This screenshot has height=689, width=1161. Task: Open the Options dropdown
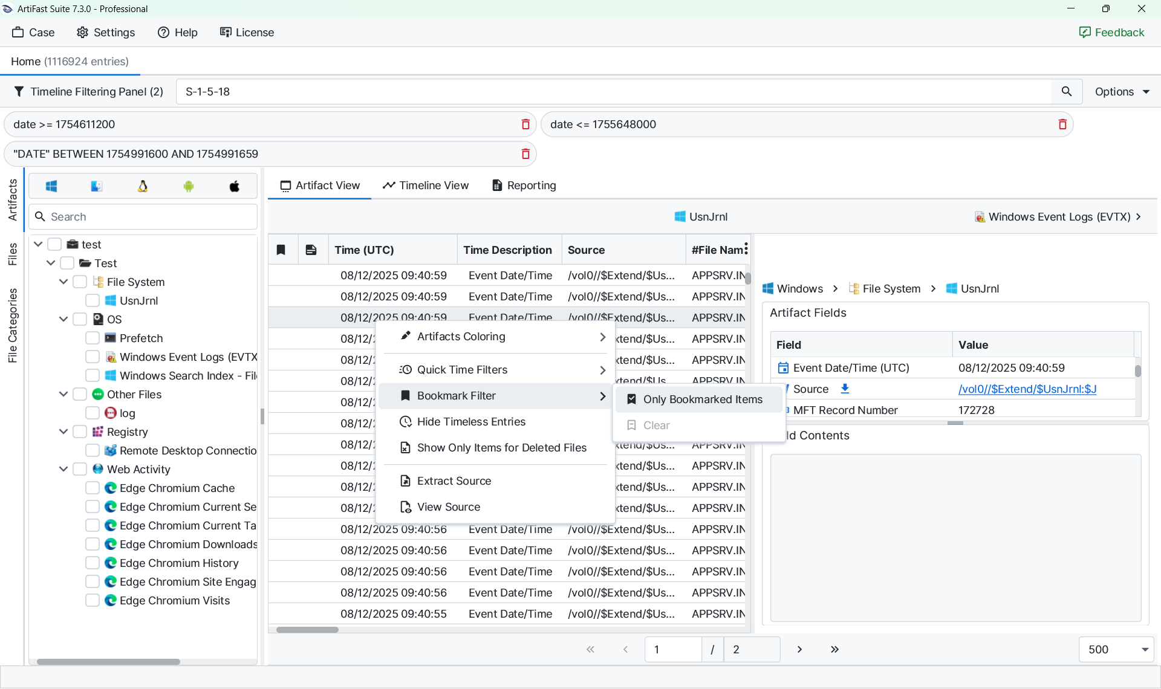point(1122,91)
